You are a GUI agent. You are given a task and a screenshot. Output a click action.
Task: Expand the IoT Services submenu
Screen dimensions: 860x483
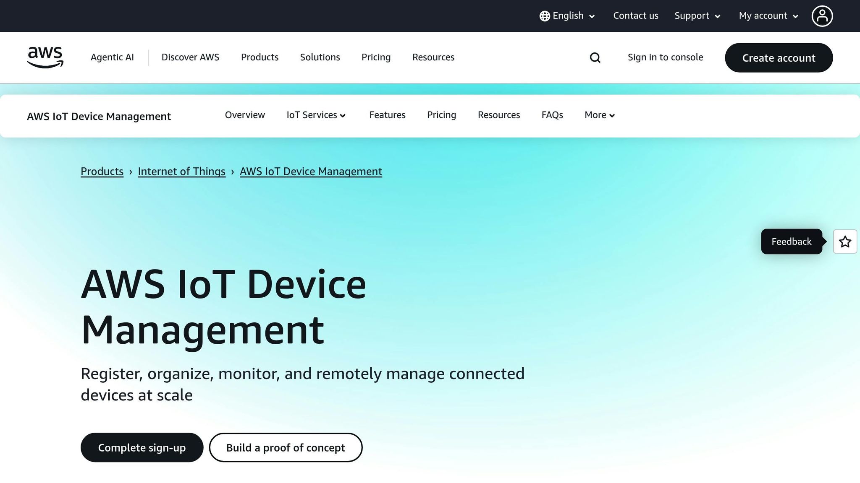coord(316,115)
